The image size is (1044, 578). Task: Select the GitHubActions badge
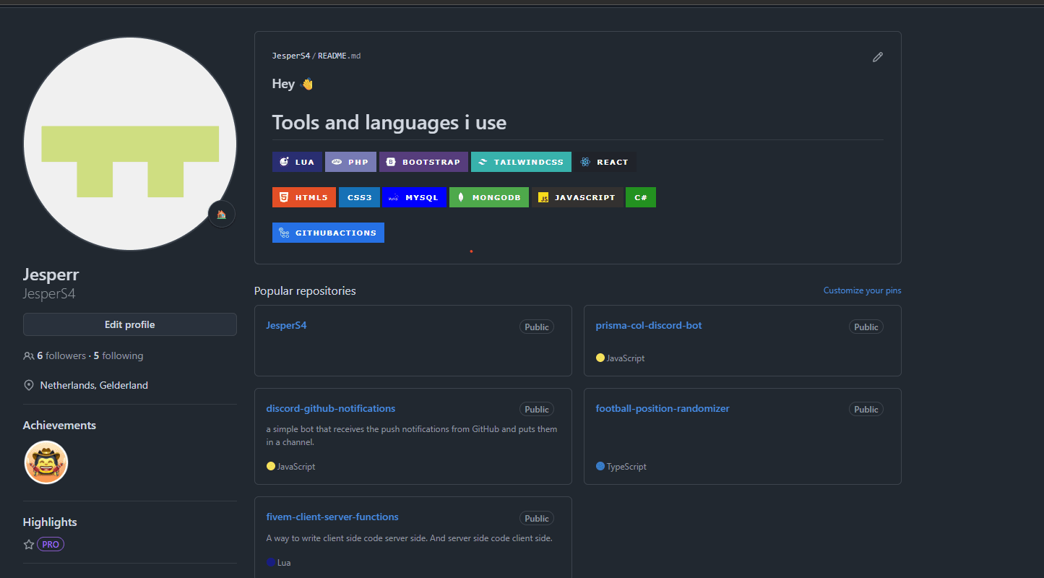[328, 232]
